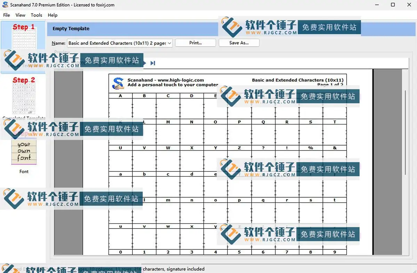Minimize the Scanahand window

point(377,5)
